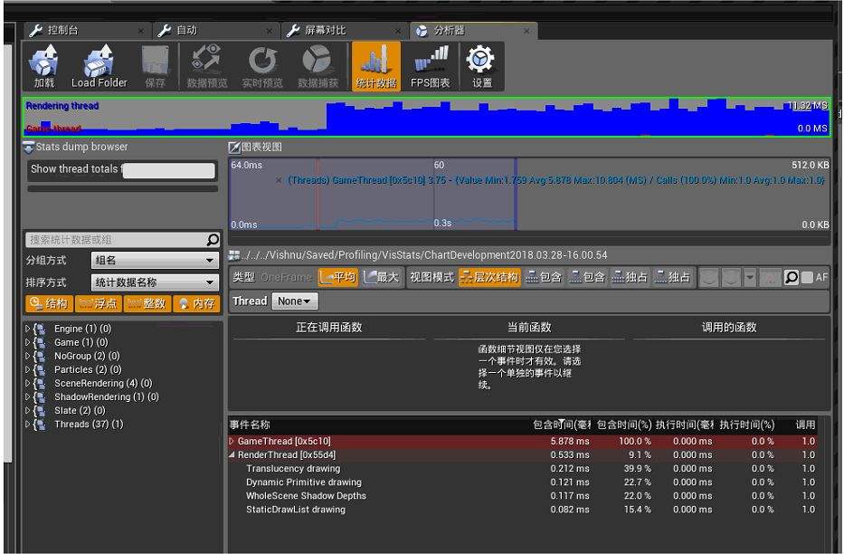Viewport: 844px width, 554px height.
Task: Click the scrollbar under Show thread totals
Action: (123, 189)
